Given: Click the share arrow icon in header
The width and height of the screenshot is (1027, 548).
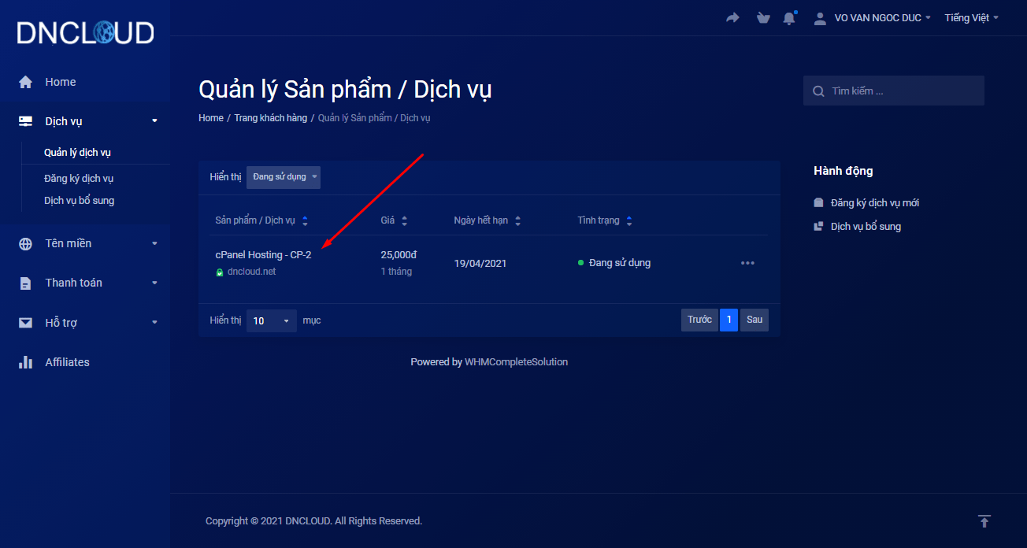Looking at the screenshot, I should click(x=732, y=17).
